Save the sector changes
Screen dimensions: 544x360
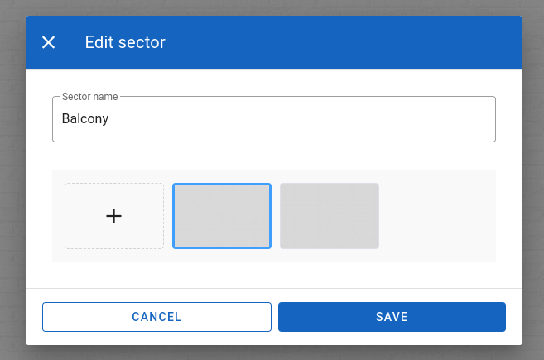tap(392, 317)
